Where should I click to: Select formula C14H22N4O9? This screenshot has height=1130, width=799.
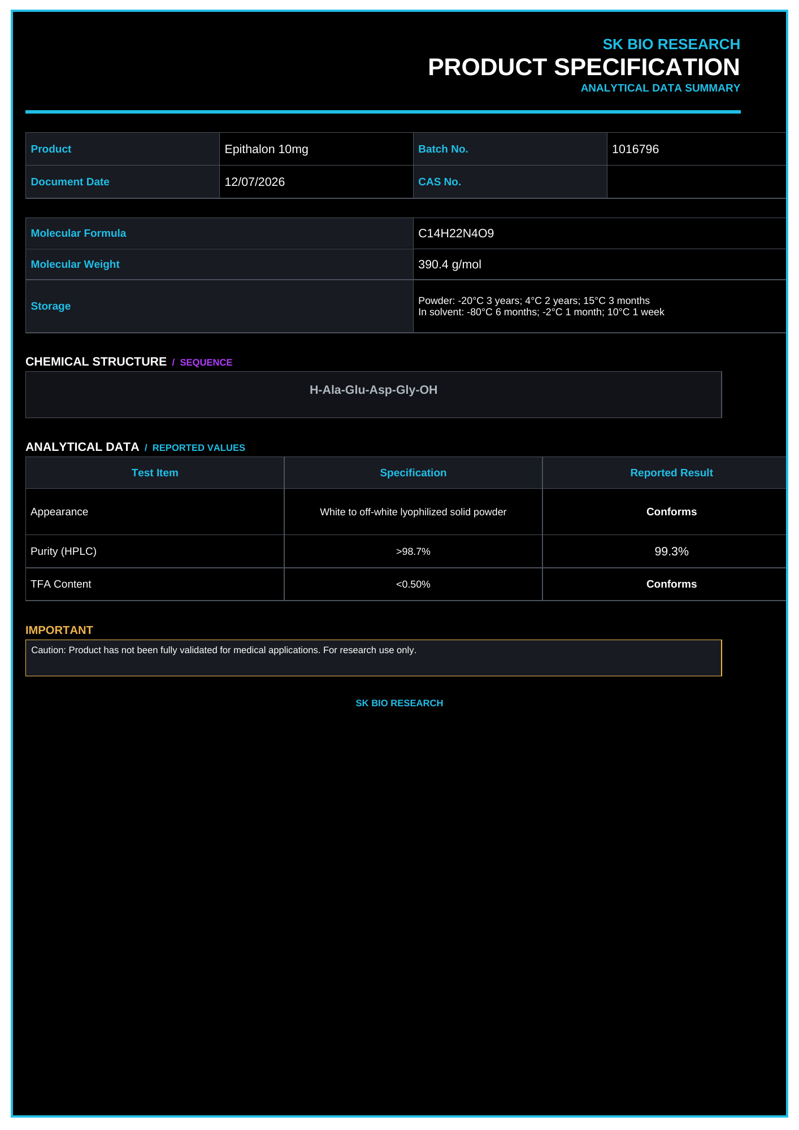[456, 233]
